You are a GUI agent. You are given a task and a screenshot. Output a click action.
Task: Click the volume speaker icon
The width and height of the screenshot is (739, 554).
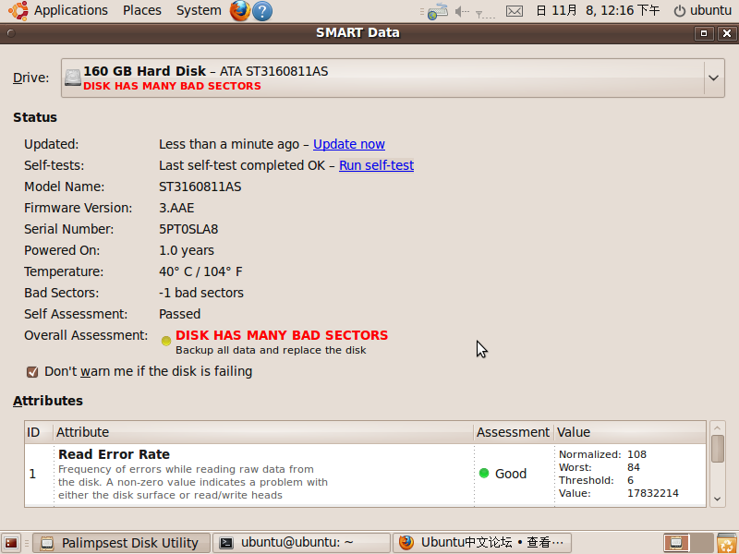(x=461, y=11)
